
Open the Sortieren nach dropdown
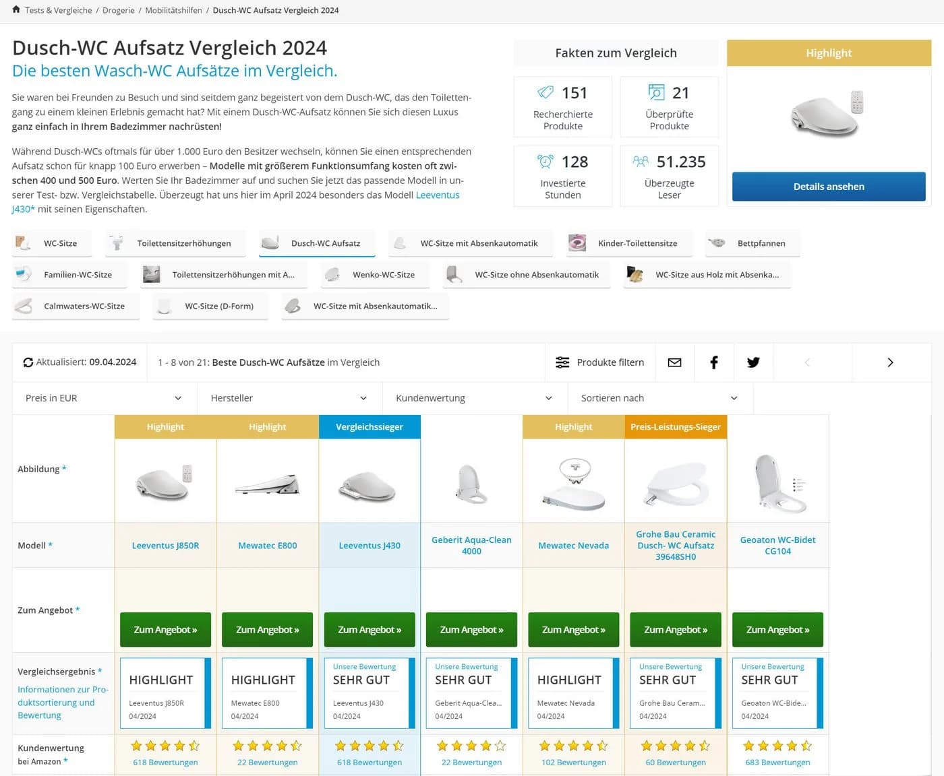tap(660, 398)
